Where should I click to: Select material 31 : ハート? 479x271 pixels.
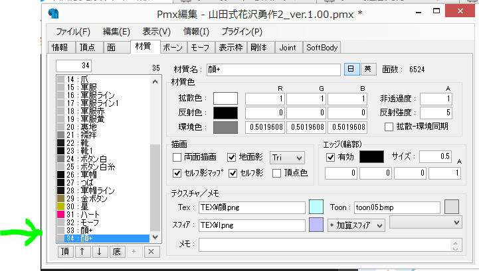(103, 214)
